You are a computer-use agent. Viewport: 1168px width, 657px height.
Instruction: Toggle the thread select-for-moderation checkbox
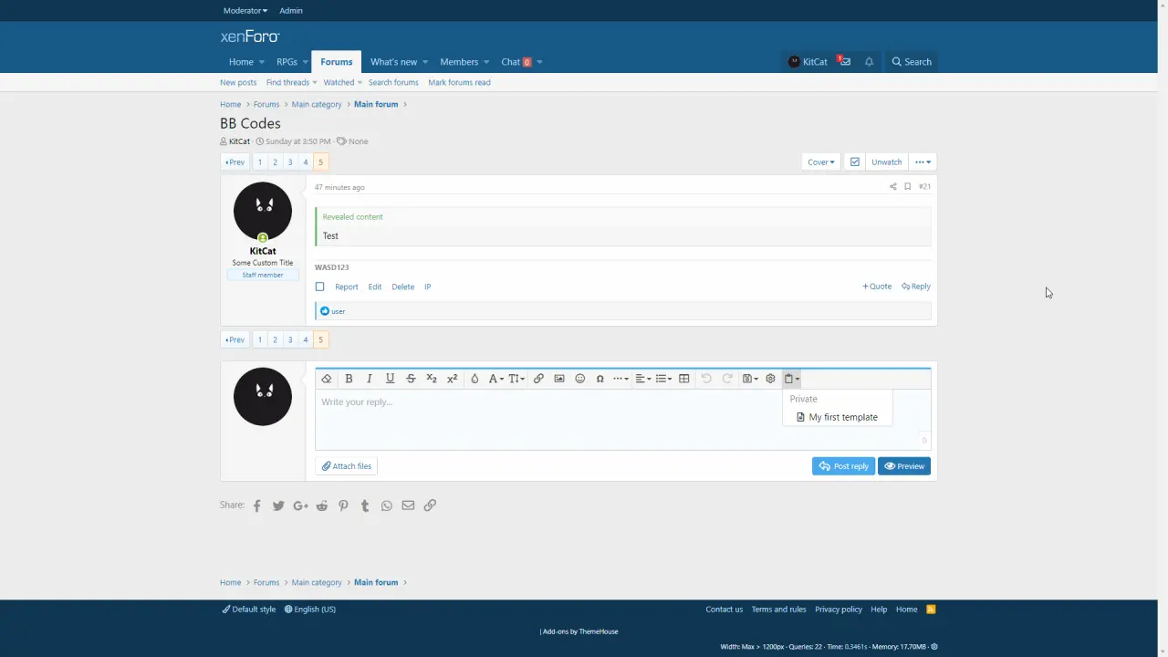pos(855,162)
